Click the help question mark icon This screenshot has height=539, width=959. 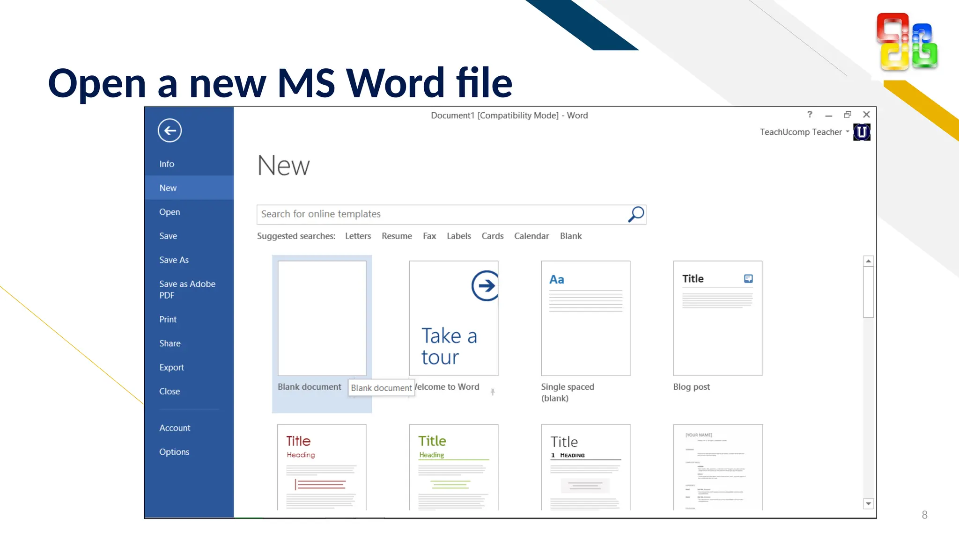coord(810,115)
